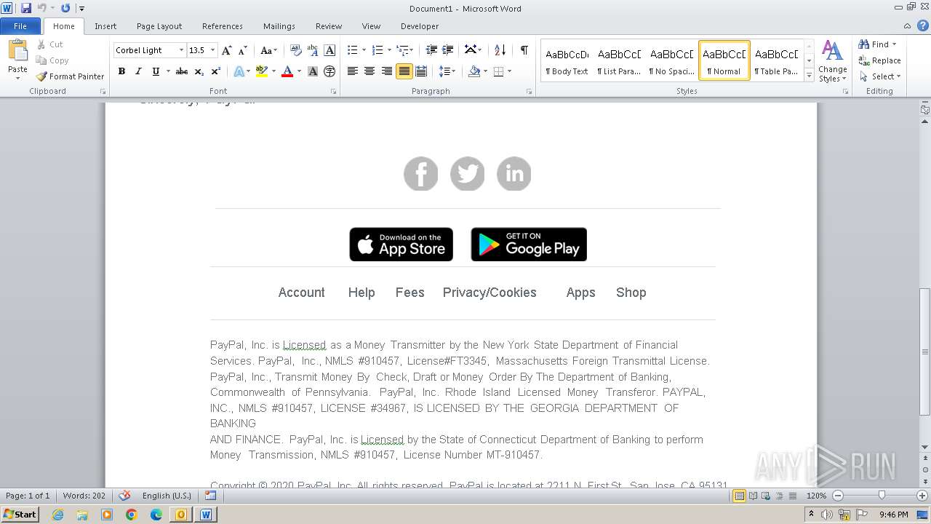Open the References tab
931x524 pixels.
click(223, 26)
